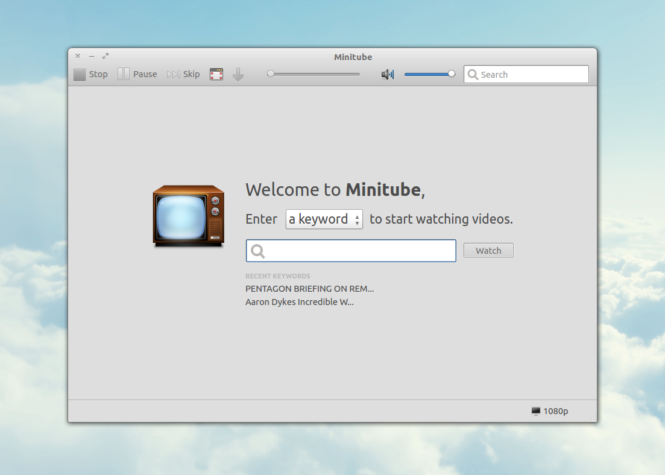Select recent keyword 'Aaron Dykes Incredible W...'

(x=300, y=302)
